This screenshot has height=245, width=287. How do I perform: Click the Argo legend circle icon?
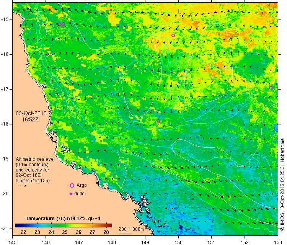tap(72, 186)
